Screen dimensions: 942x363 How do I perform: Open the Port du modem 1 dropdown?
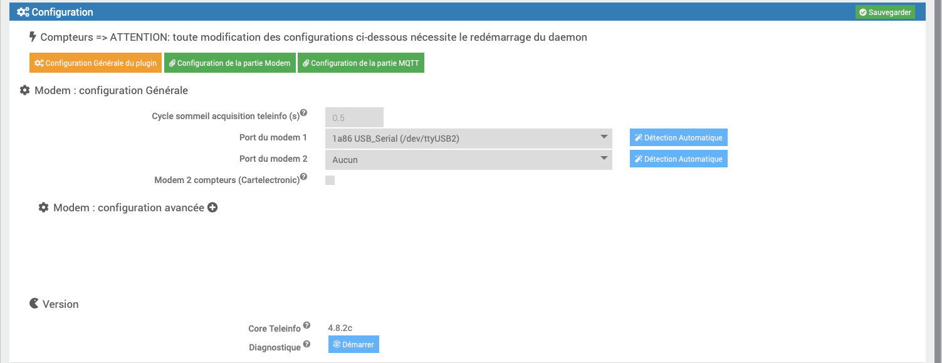click(x=468, y=138)
